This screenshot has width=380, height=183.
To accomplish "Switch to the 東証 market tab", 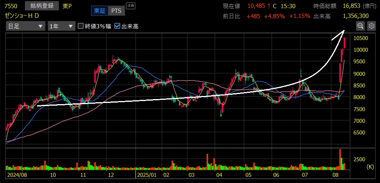I will 99,10.
